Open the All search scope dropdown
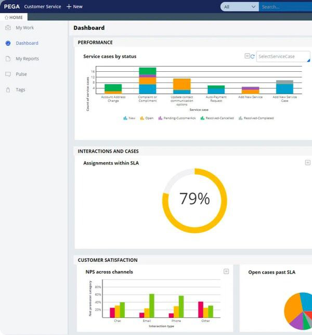The image size is (312, 335). coord(239,7)
